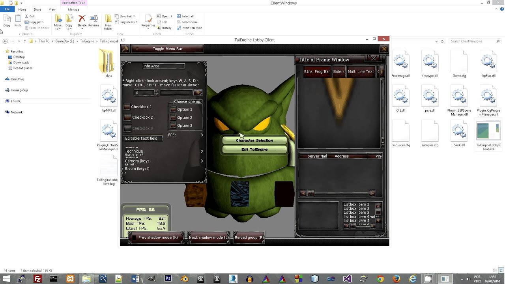Select Listbox Item 2
The width and height of the screenshot is (505, 284).
[x=356, y=208]
